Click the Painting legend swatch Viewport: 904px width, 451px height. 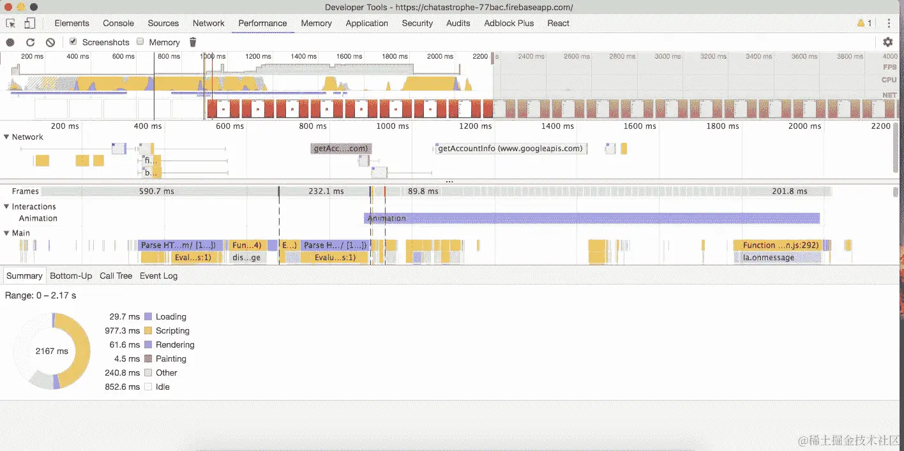[x=148, y=359]
